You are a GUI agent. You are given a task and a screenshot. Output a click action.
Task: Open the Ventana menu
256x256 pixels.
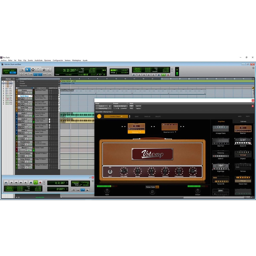click(67, 60)
